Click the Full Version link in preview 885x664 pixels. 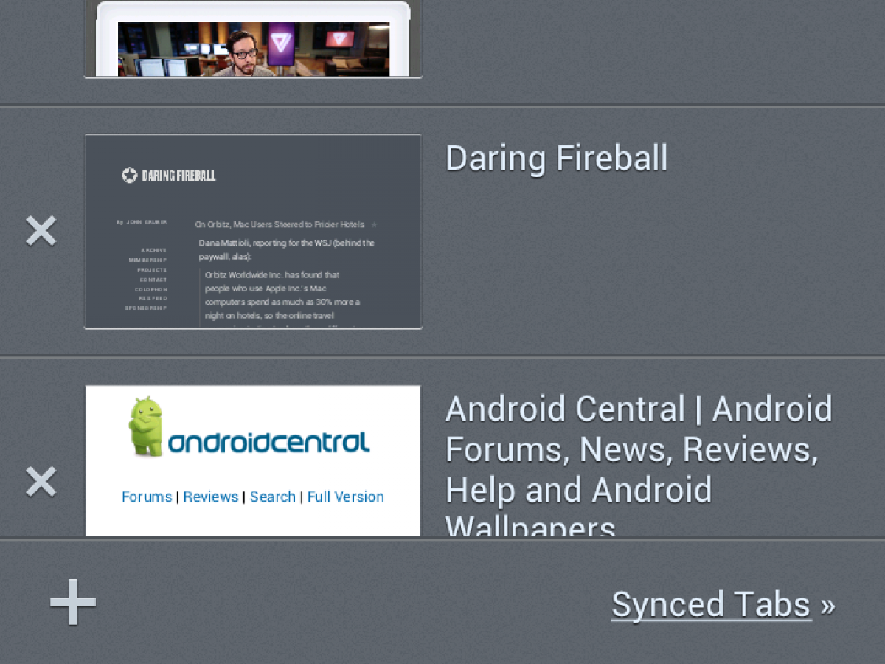tap(346, 497)
